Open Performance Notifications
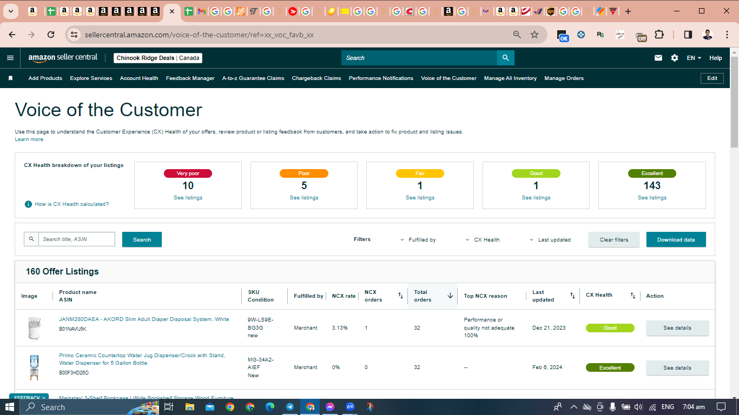The width and height of the screenshot is (739, 415). (x=381, y=78)
